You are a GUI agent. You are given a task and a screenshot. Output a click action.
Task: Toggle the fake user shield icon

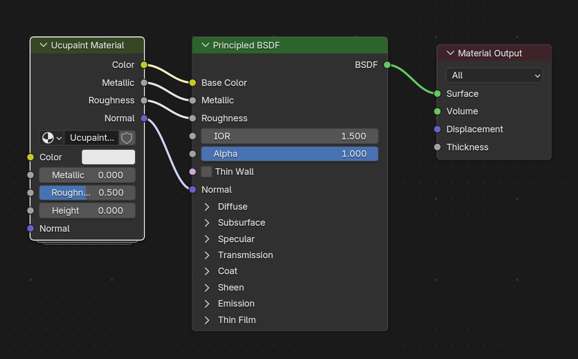(127, 138)
